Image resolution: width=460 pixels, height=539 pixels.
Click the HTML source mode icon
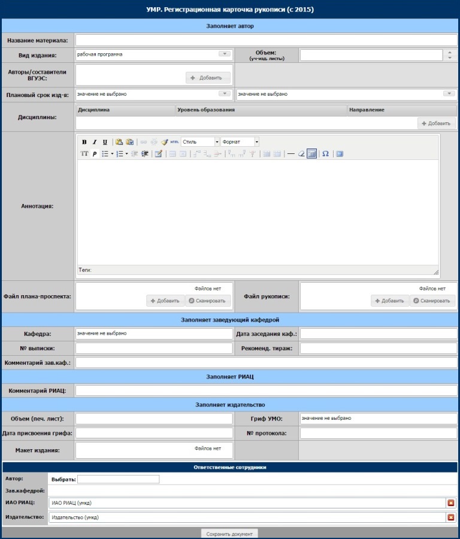click(174, 142)
